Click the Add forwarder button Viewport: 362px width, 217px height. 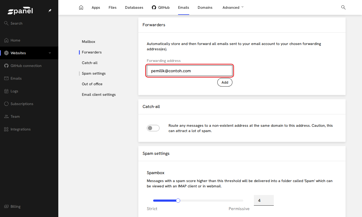[225, 82]
